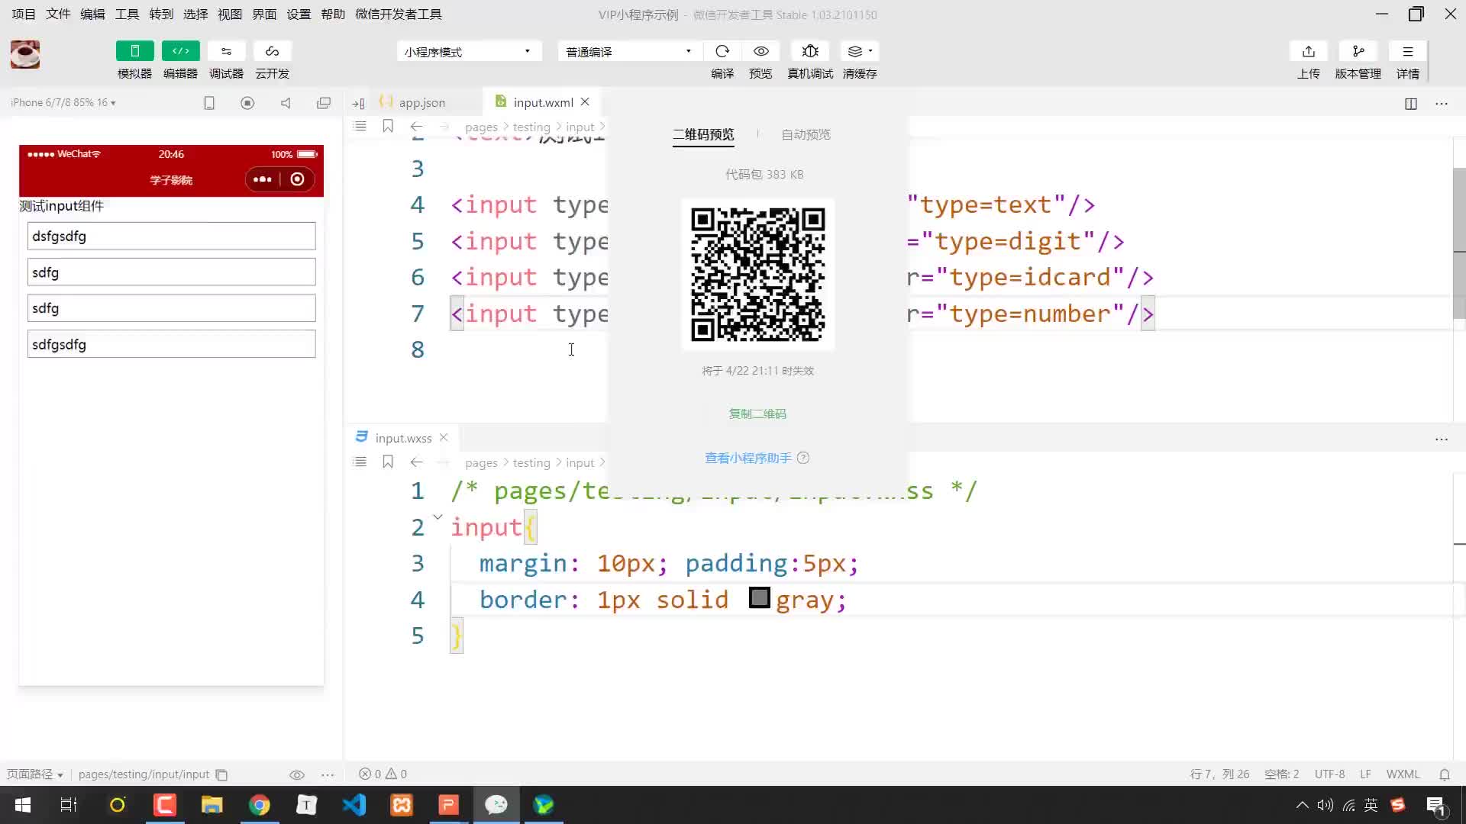Click outline list icon in wxss editor
1466x824 pixels.
coord(360,462)
